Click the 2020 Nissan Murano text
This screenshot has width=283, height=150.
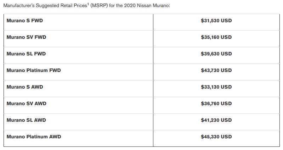[146, 5]
